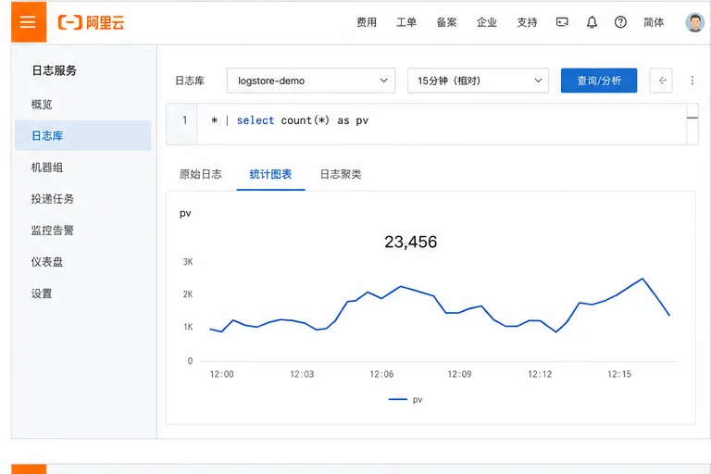This screenshot has width=711, height=474.
Task: Open 投递任务 in the sidebar
Action: 53,199
